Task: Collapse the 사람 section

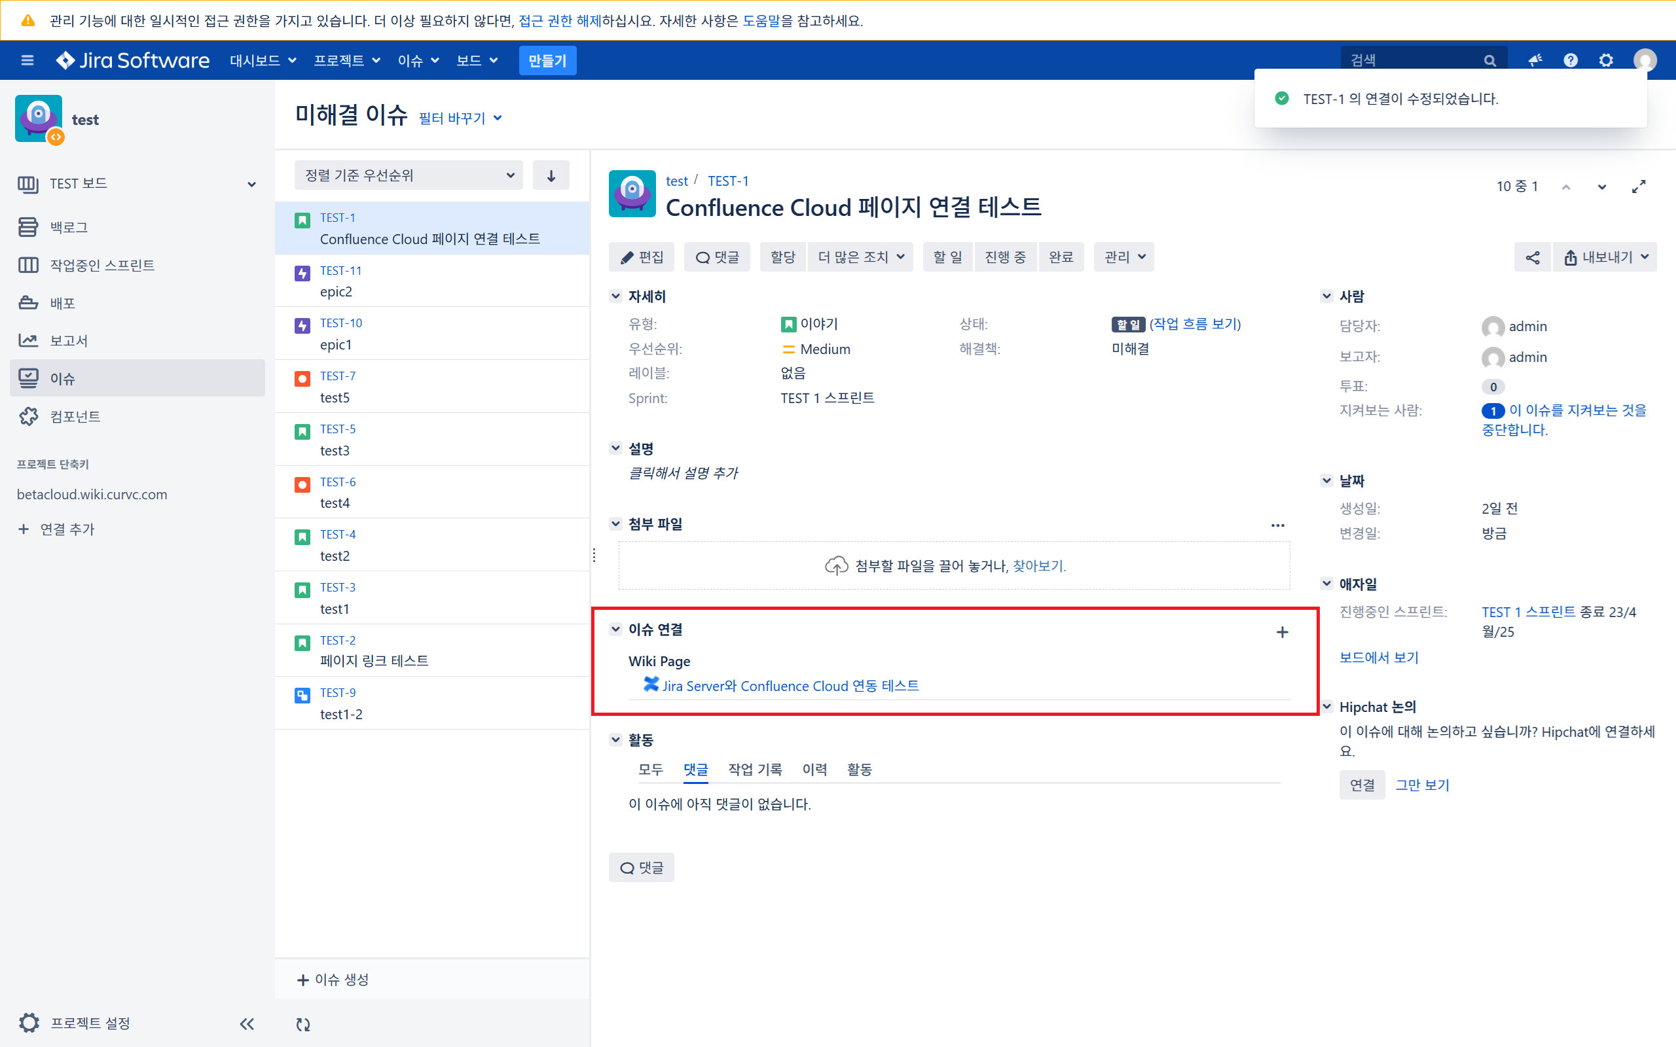Action: point(1327,296)
